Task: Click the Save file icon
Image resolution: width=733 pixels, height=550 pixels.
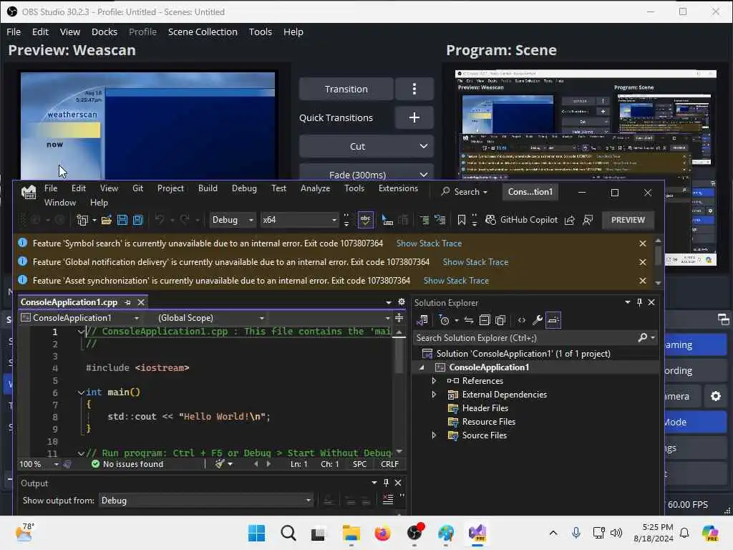Action: (122, 220)
